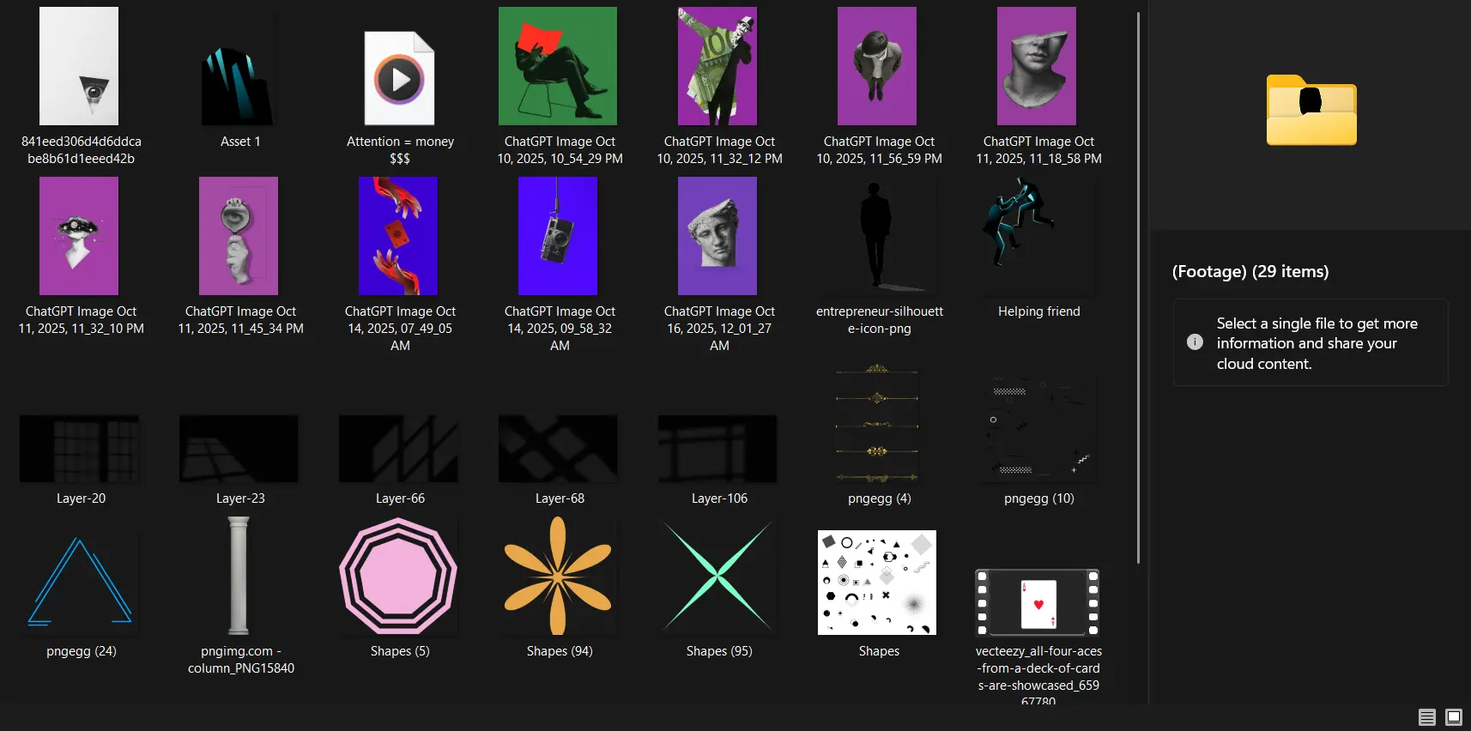
Task: Select the green cross Shapes (95) file
Action: (717, 577)
